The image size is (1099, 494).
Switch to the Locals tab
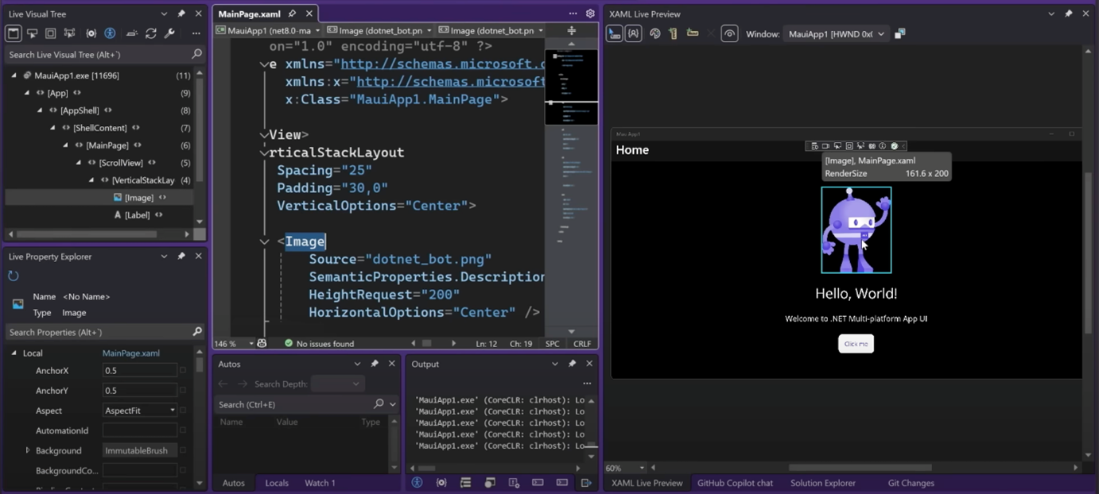(x=277, y=483)
